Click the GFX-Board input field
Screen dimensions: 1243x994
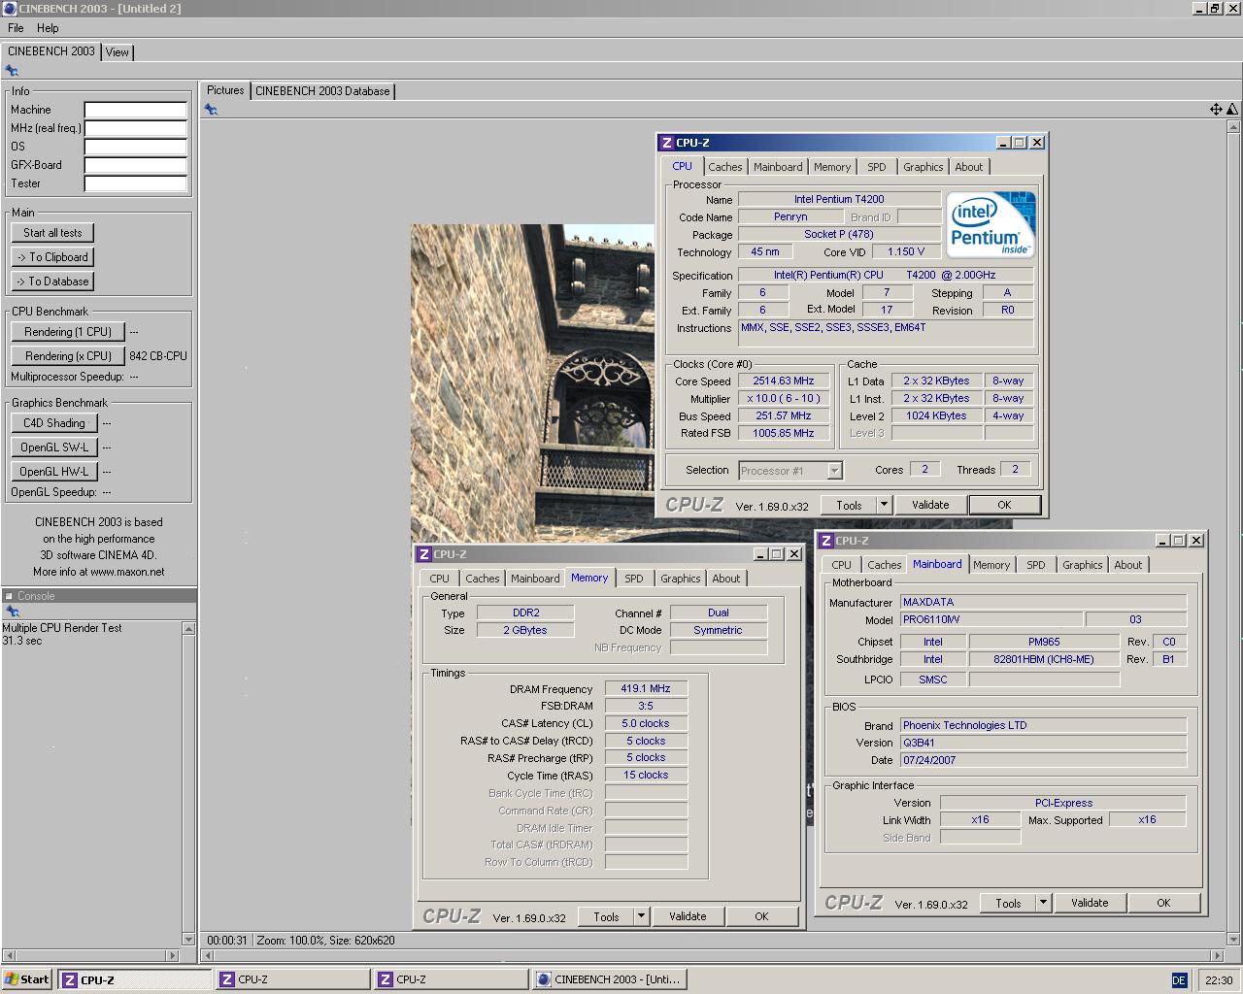click(x=135, y=165)
